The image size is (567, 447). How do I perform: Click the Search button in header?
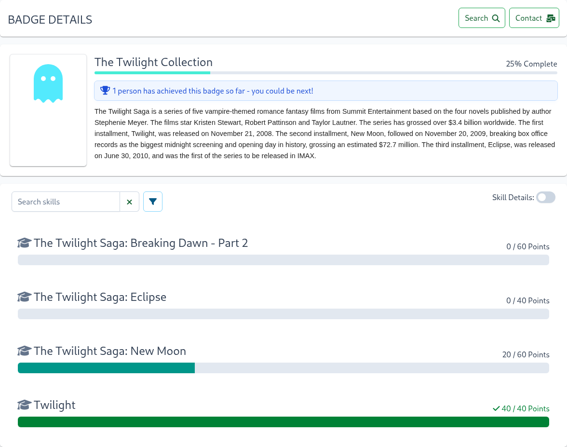(x=482, y=18)
